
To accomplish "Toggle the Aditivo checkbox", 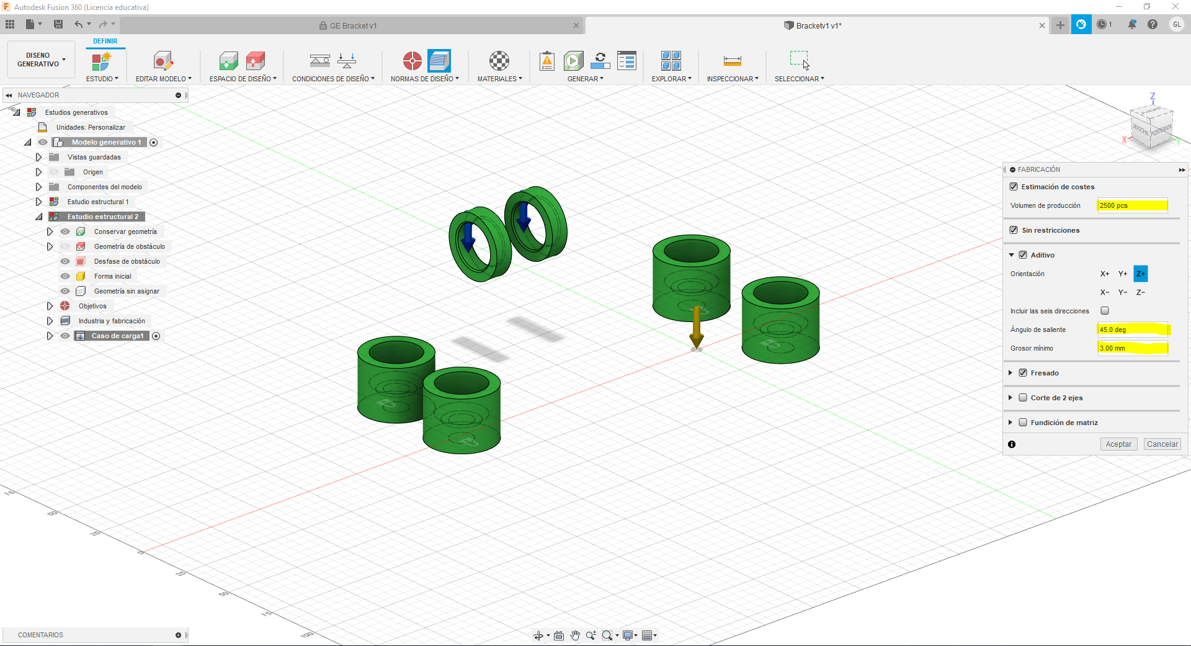I will [x=1023, y=255].
